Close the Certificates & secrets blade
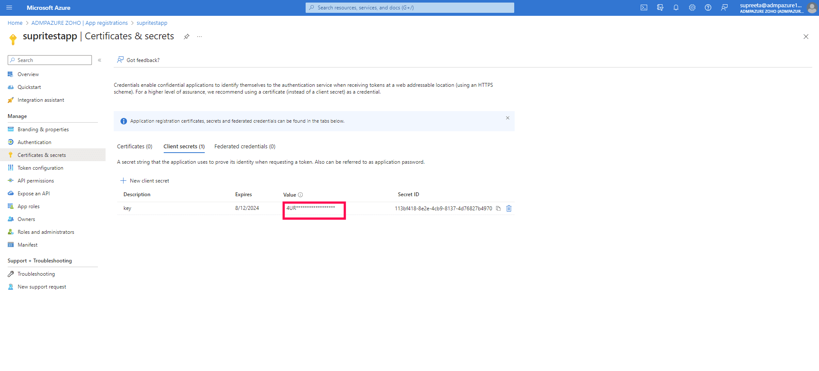This screenshot has width=819, height=371. (x=806, y=37)
